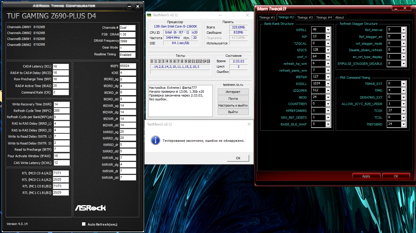This screenshot has height=233, width=416.
Task: Click the Интернет button in TestMem5
Action: coord(233,92)
